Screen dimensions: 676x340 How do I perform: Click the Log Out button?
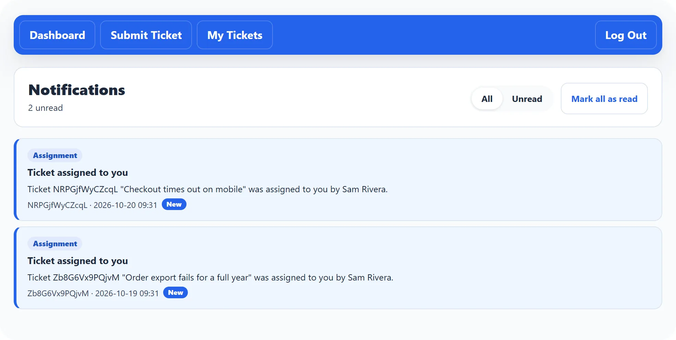pyautogui.click(x=626, y=35)
